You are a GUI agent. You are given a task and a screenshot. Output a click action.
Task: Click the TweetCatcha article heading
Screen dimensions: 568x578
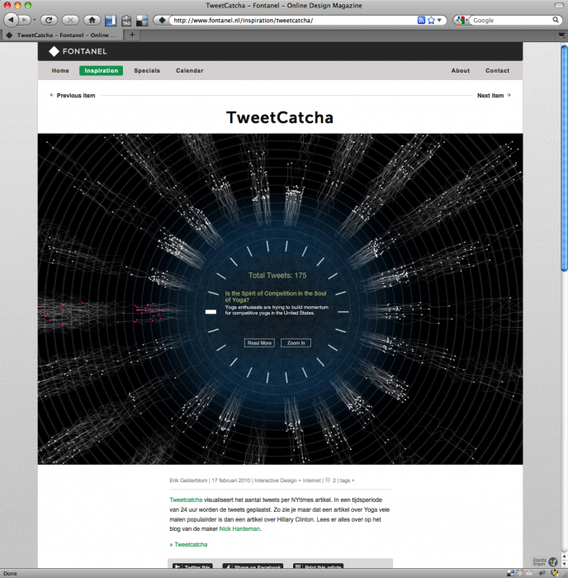pyautogui.click(x=280, y=117)
